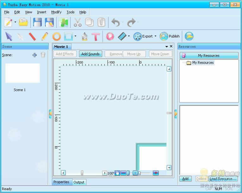
Task: Open the File menu
Action: click(x=7, y=12)
